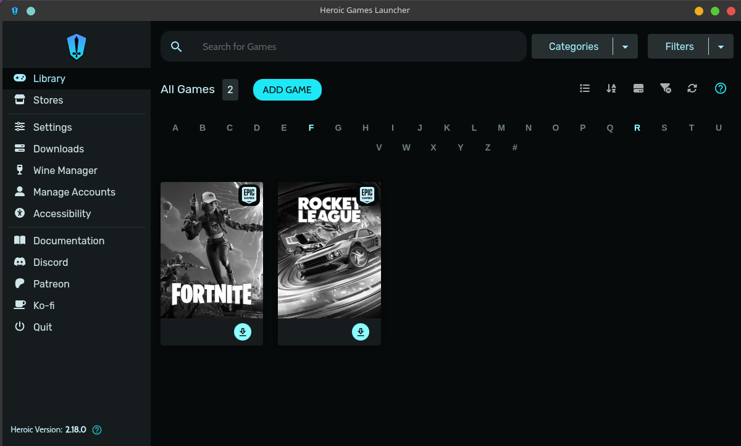Screen dimensions: 741x446
Task: Open the Rocket League game cover
Action: click(329, 250)
